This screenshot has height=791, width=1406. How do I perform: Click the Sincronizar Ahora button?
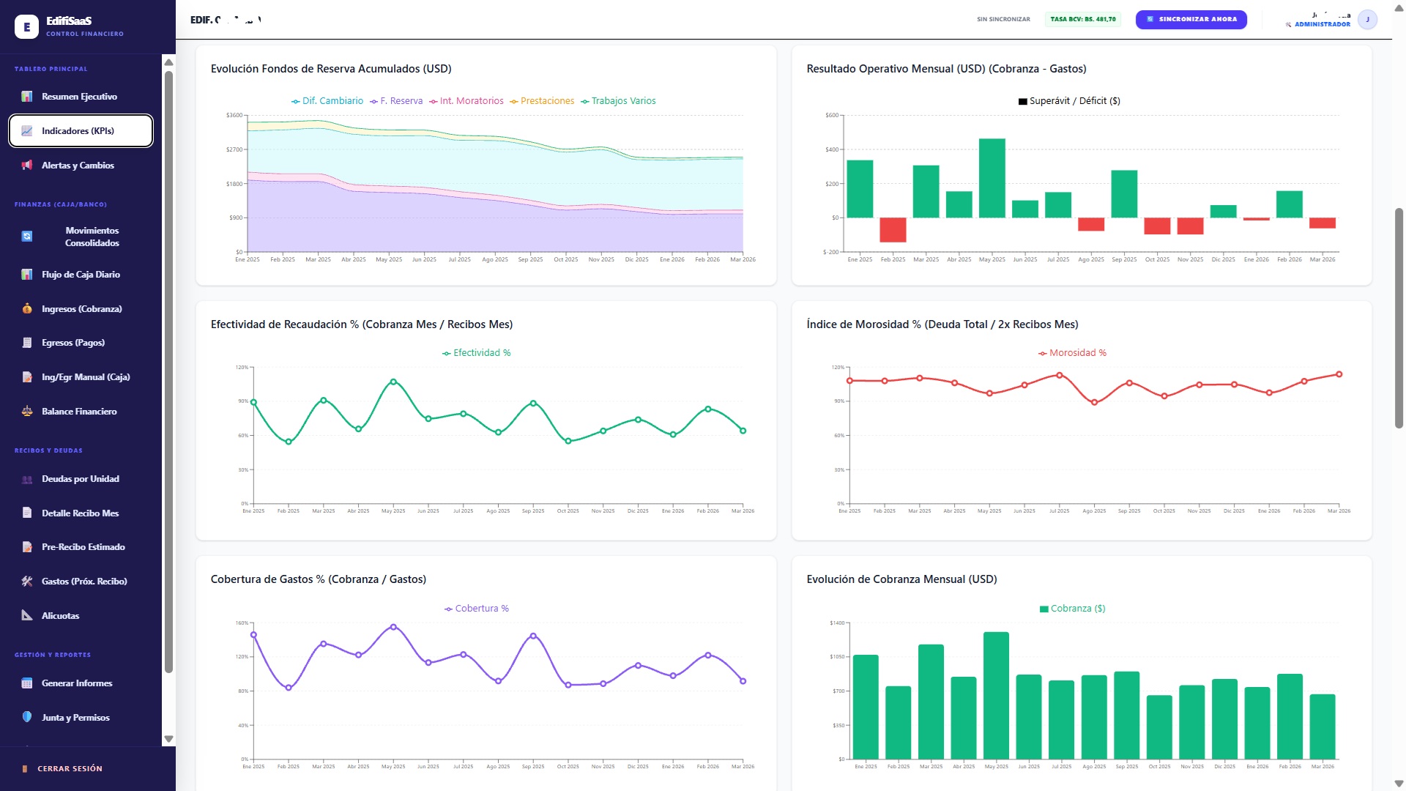coord(1191,20)
